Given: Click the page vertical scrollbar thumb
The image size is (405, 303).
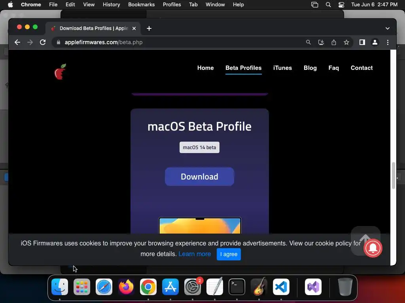Looking at the screenshot, I should 394,175.
